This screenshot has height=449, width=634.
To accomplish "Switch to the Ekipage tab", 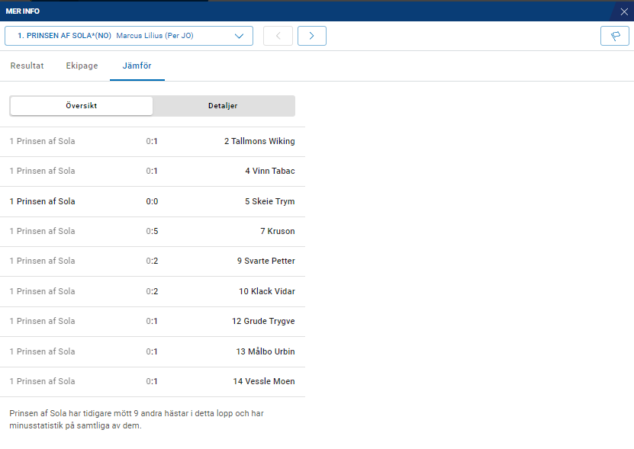I will [82, 66].
